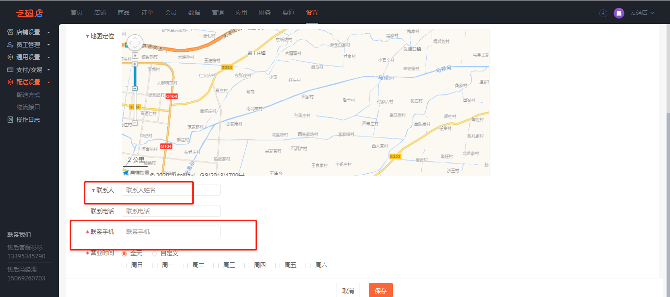670x297 pixels.
Task: Open the 店铺 top menu
Action: coord(100,13)
